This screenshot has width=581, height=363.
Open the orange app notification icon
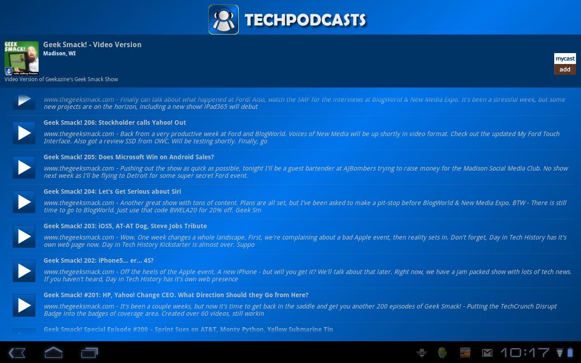tap(465, 353)
